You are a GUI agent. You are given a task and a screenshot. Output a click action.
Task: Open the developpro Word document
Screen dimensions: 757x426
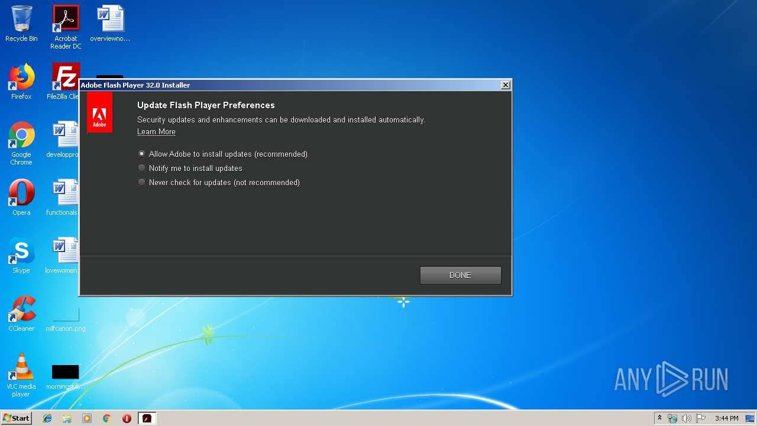tap(63, 140)
